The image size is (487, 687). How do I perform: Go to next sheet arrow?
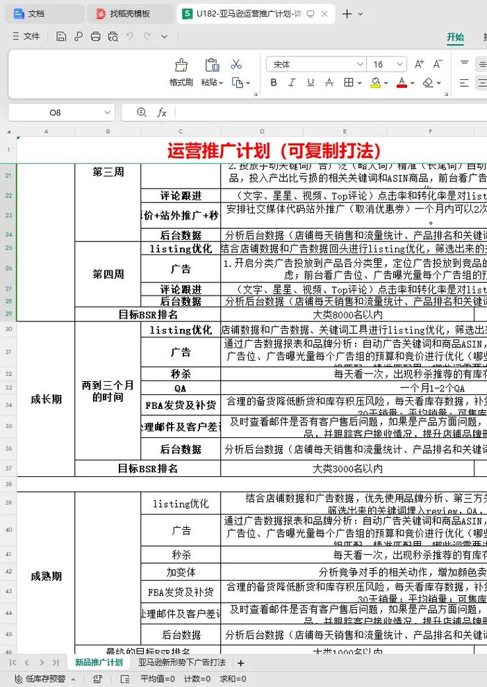pyautogui.click(x=42, y=663)
